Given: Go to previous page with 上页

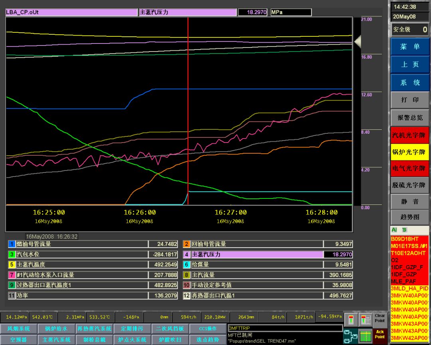Looking at the screenshot, I should point(409,64).
